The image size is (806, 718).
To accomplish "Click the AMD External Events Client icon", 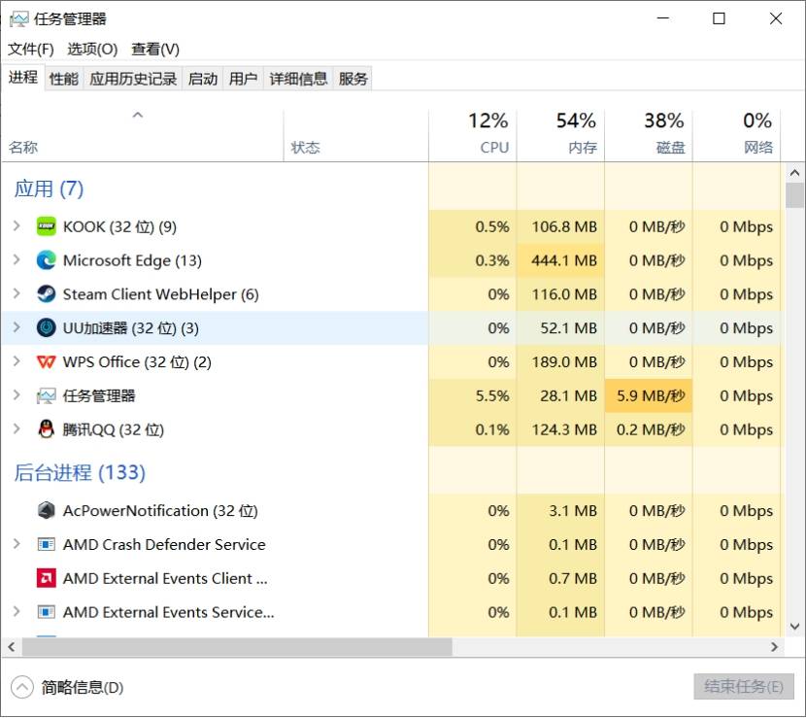I will point(46,579).
